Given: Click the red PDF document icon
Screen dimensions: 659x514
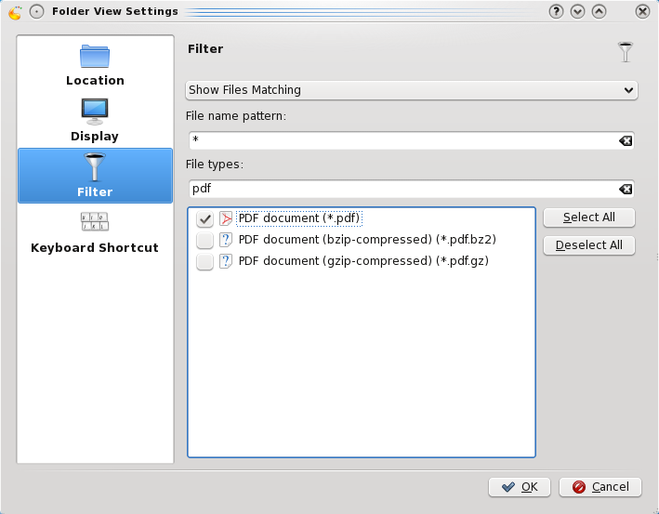Looking at the screenshot, I should click(226, 219).
